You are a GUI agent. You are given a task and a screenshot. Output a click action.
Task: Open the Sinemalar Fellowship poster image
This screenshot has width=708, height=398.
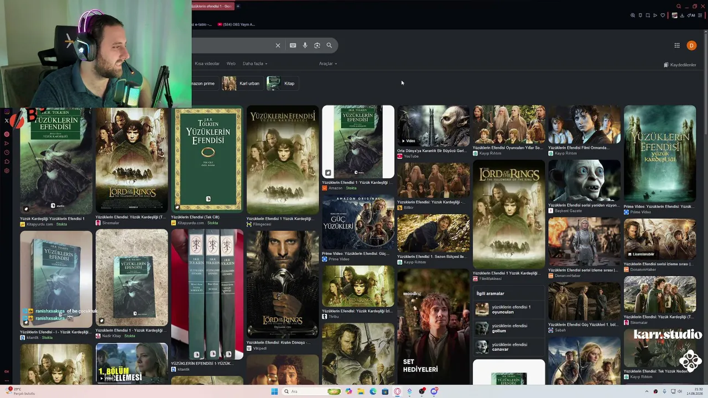pos(132,159)
